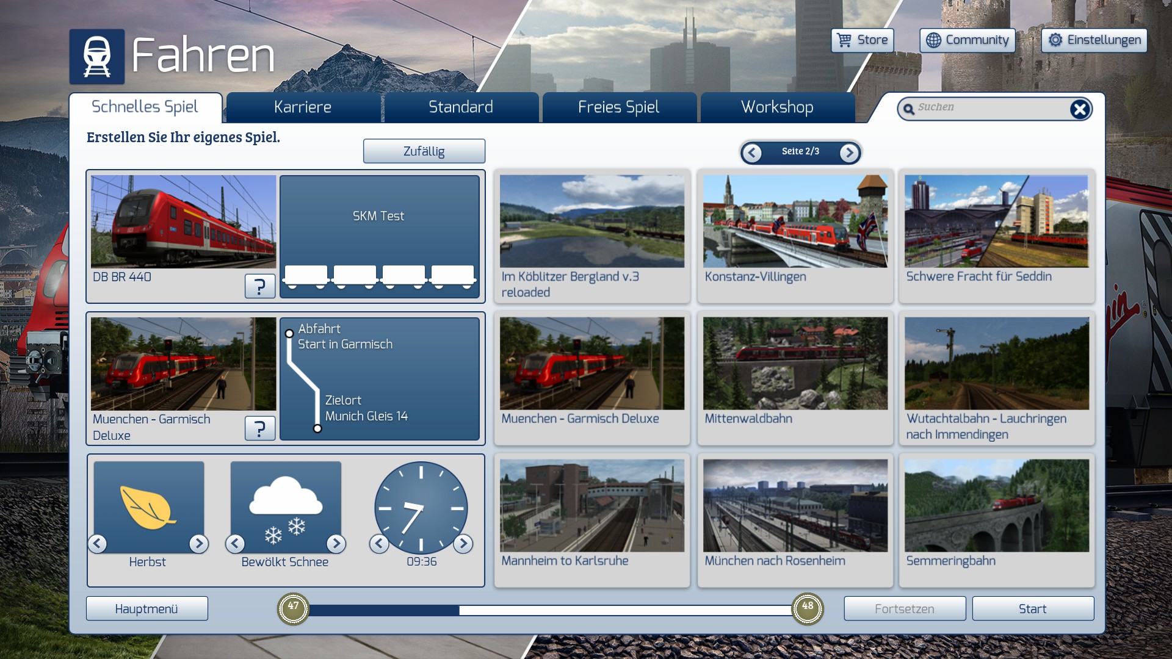
Task: Click the level 48 badge
Action: pos(808,609)
